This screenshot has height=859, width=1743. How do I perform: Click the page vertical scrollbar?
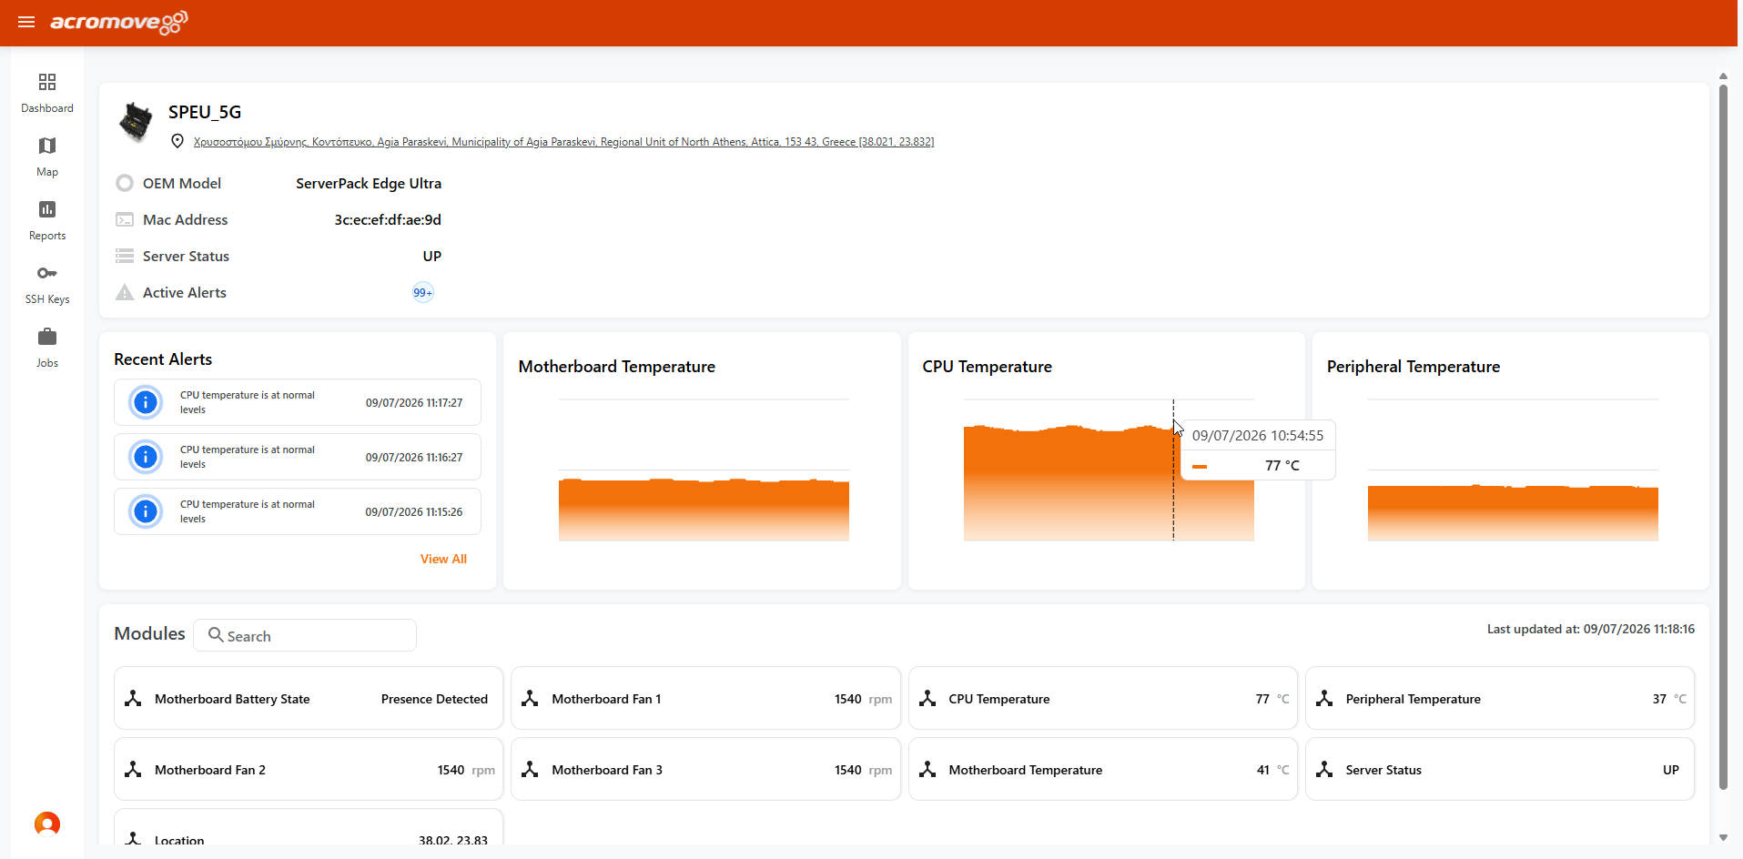(1723, 437)
